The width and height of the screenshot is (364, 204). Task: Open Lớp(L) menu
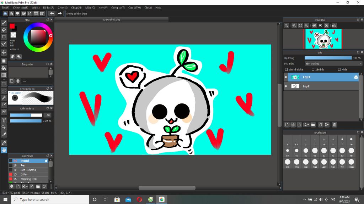click(x=36, y=8)
